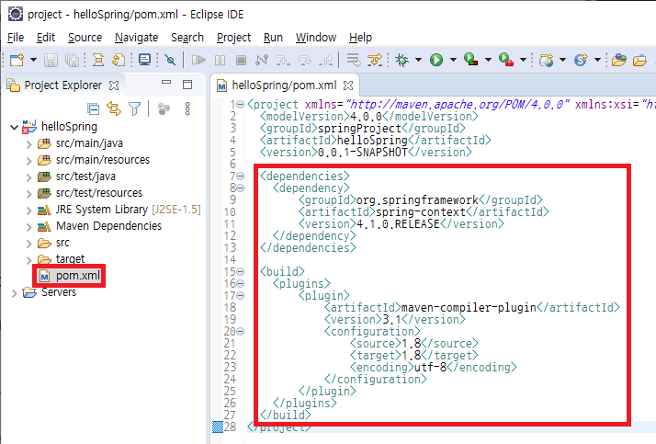Click the green Run button

(x=436, y=60)
